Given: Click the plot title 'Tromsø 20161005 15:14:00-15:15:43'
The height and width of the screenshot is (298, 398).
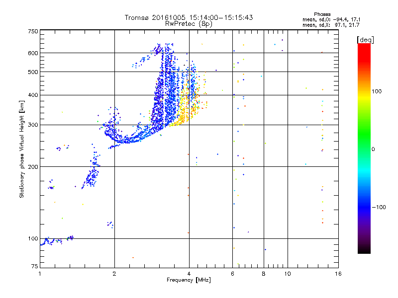Looking at the screenshot, I should [189, 17].
